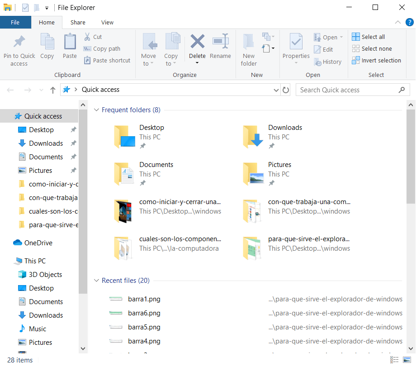The image size is (416, 367).
Task: Go up one level with Up arrow
Action: pyautogui.click(x=53, y=91)
